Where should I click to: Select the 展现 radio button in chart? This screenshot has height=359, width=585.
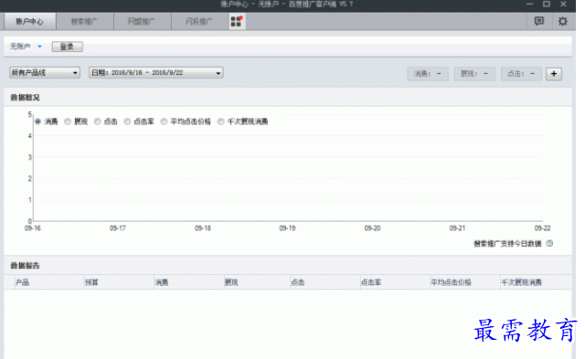tap(68, 121)
